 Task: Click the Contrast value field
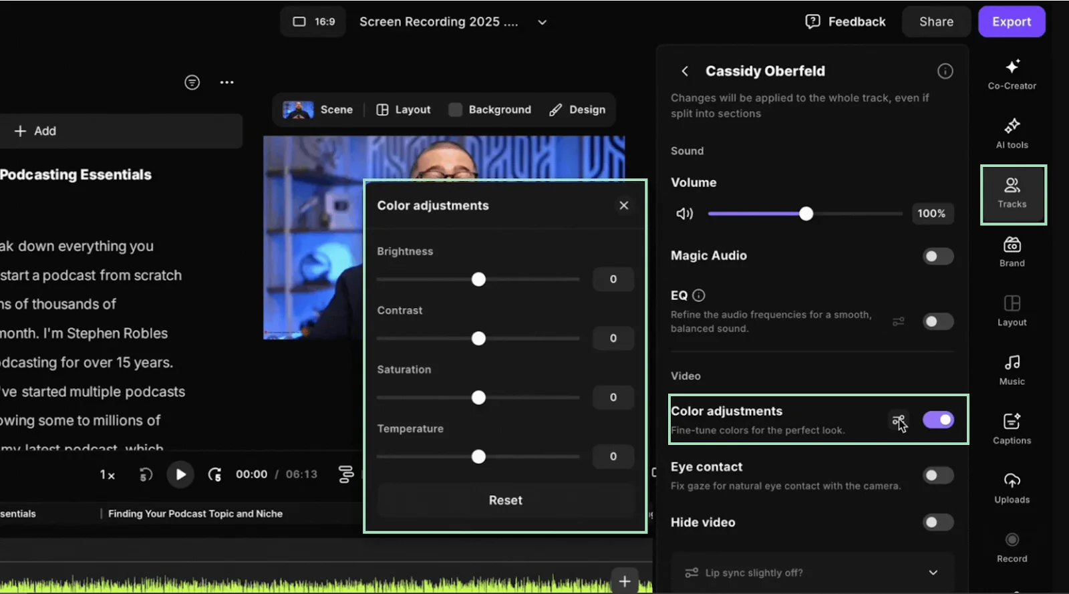point(613,338)
